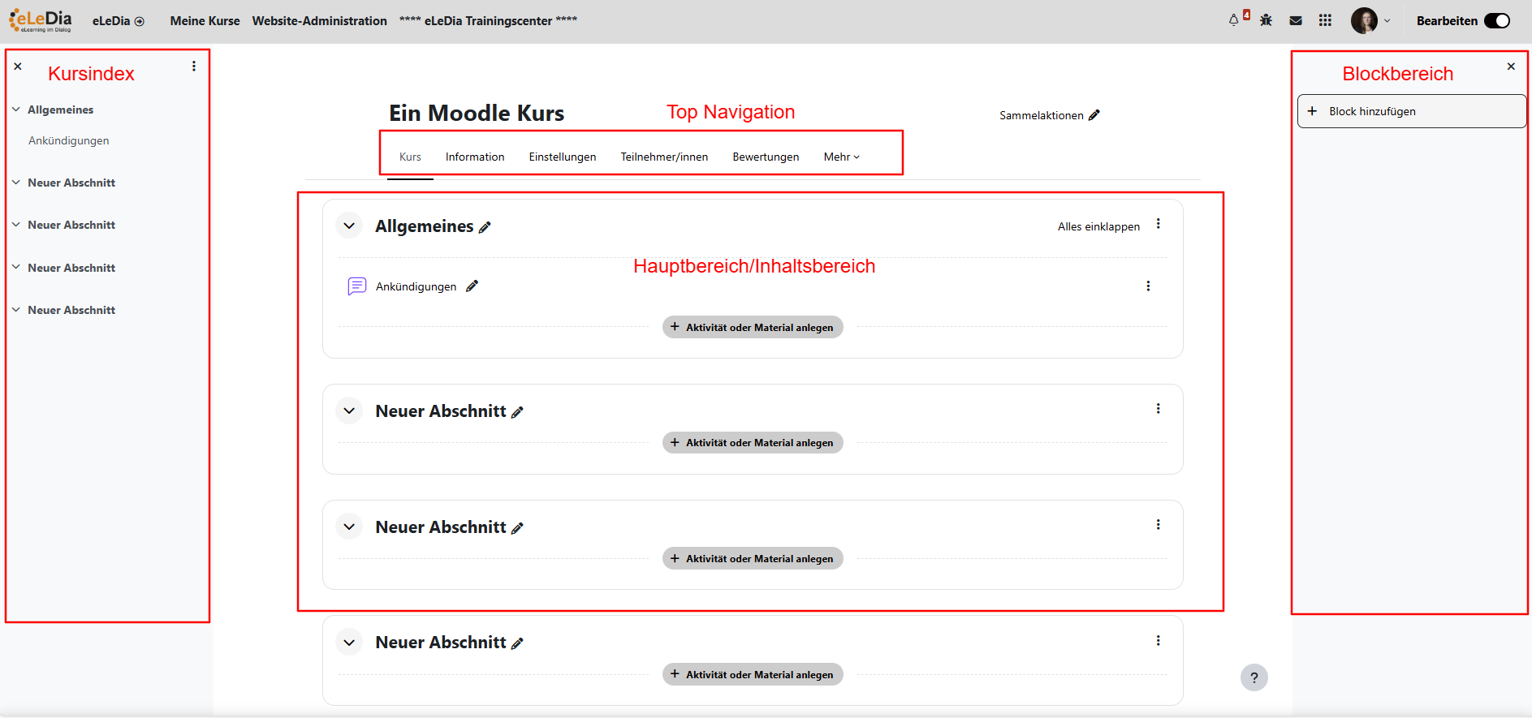Open the notifications bell icon

[x=1233, y=20]
